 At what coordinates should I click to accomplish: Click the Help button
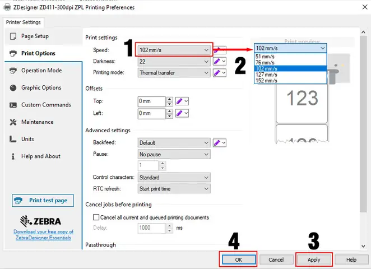click(351, 259)
